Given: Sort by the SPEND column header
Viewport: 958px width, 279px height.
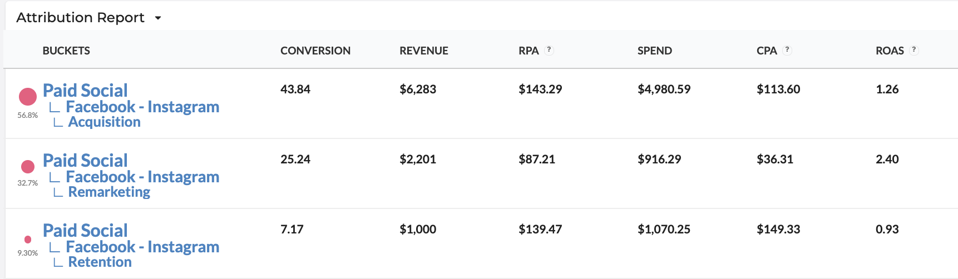Looking at the screenshot, I should click(x=654, y=51).
